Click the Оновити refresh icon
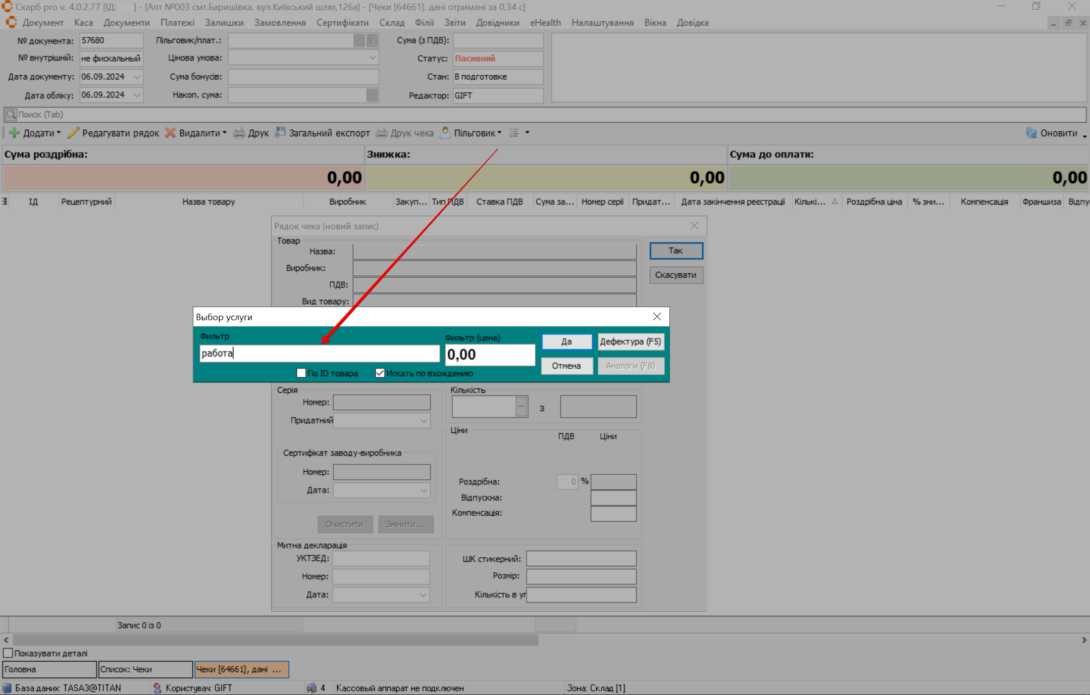The width and height of the screenshot is (1090, 695). click(1031, 133)
